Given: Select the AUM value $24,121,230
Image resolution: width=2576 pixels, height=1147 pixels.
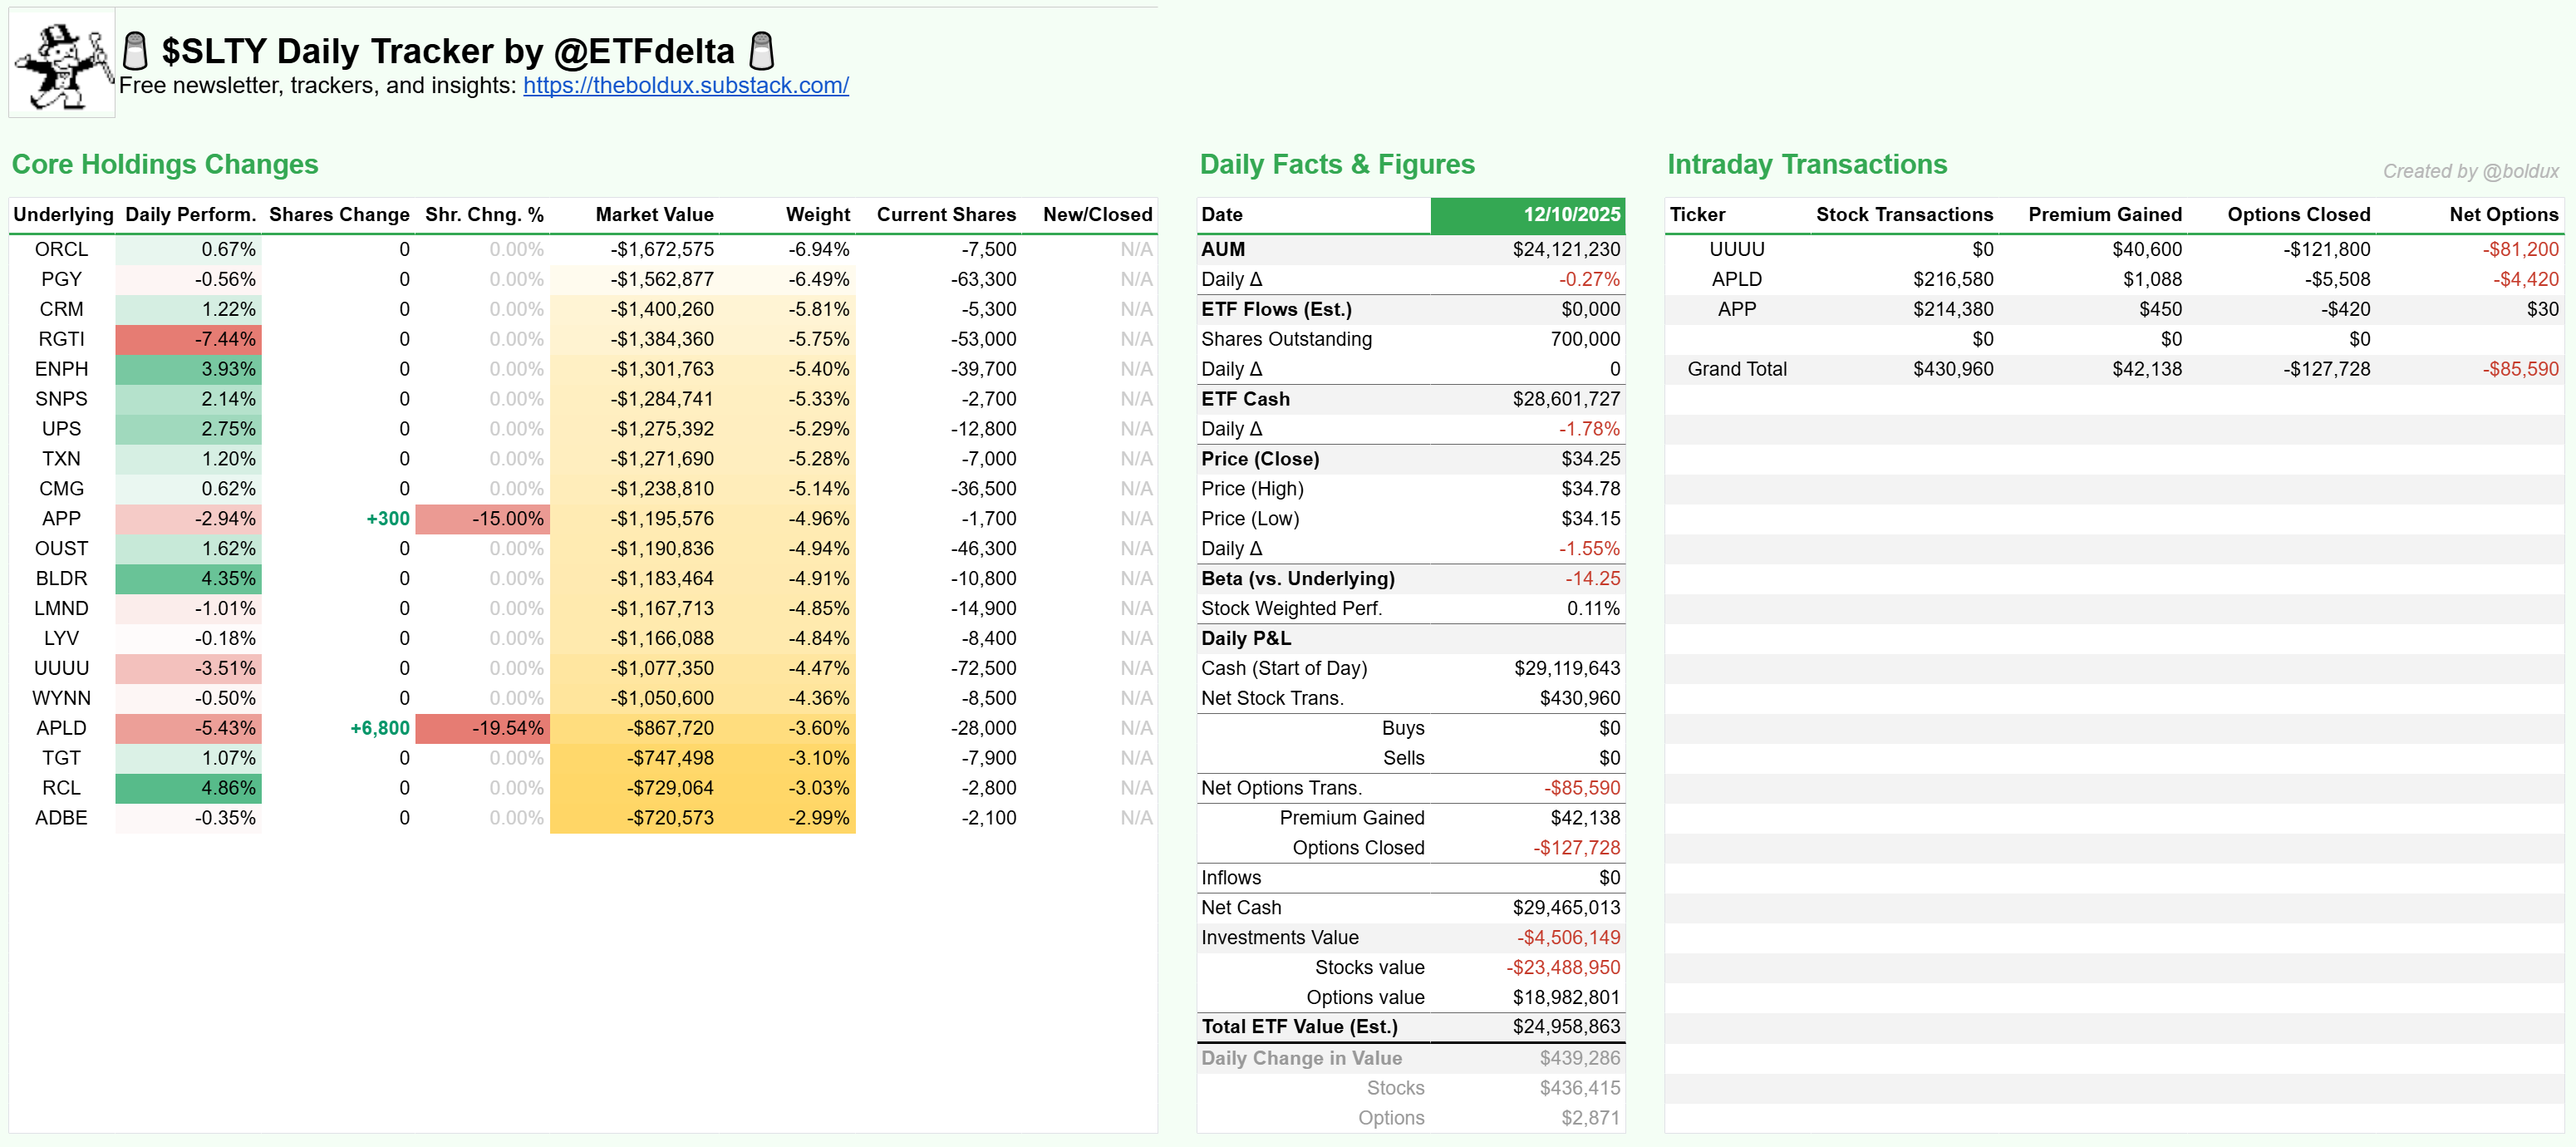Looking at the screenshot, I should point(1565,249).
